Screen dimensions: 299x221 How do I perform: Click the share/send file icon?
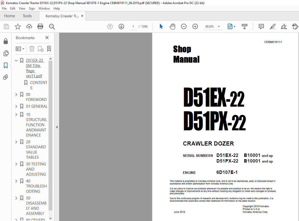[x=295, y=27]
